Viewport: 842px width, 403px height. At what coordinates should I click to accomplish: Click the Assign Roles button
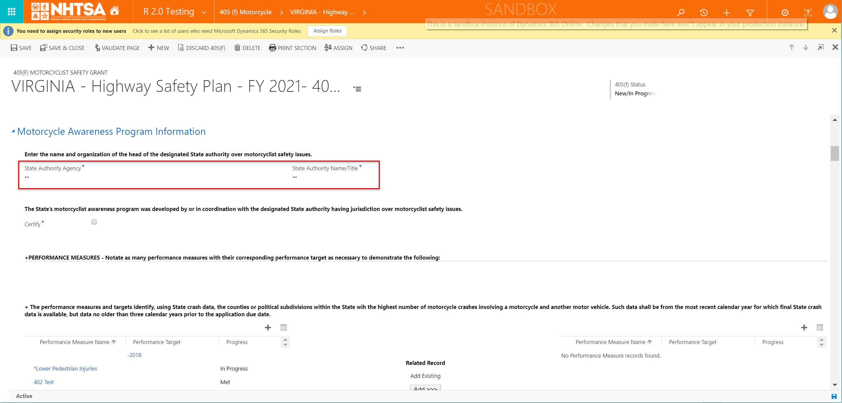pyautogui.click(x=327, y=31)
